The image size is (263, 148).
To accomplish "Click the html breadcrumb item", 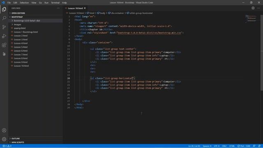I will tap(90, 13).
